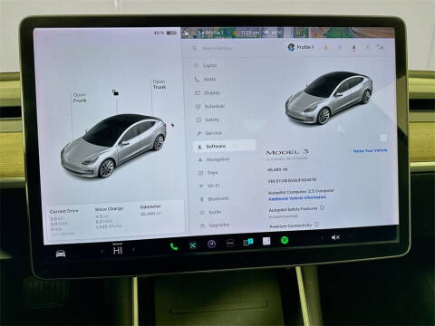Open the all-apps three-dots icon in dock
Screen dimensions: 435x326
click(230, 243)
